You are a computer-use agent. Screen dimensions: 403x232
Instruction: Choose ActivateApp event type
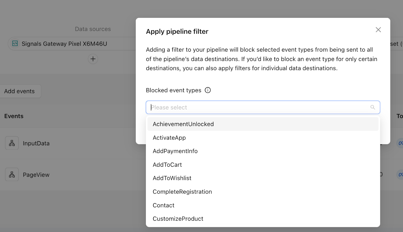[263, 138]
